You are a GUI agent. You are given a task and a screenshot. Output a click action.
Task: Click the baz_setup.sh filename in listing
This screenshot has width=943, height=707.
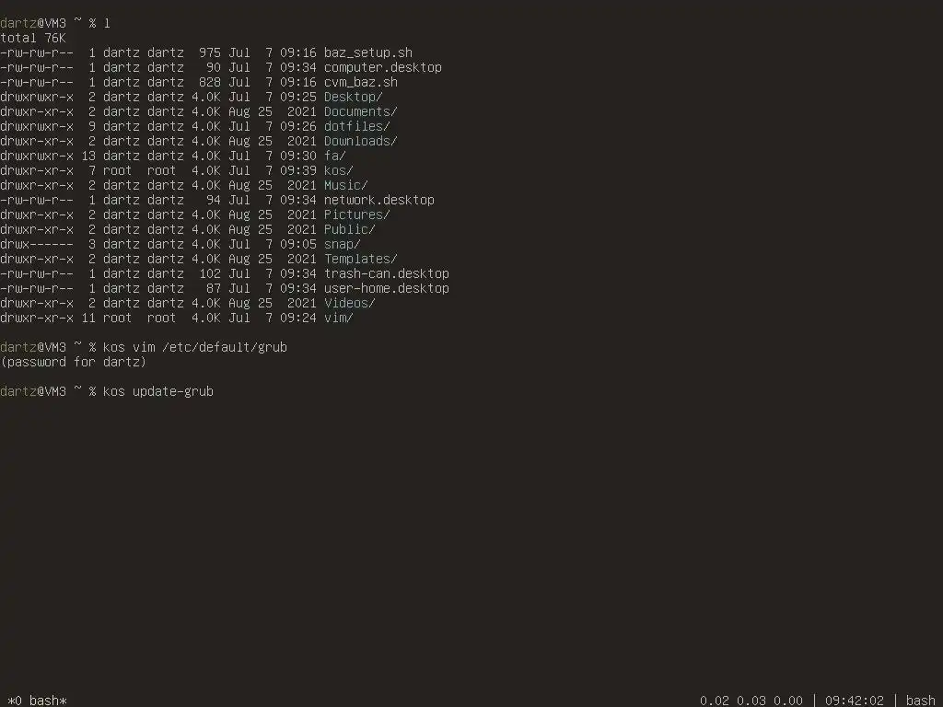(368, 52)
